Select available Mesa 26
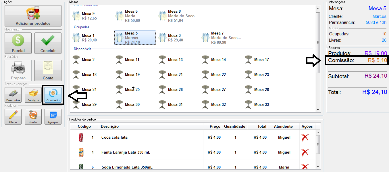Viewport: 389px width, 172px height. pos(171,89)
